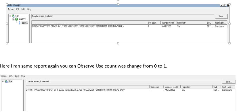Click SQL column header in upper window
This screenshot has height=112, width=239.
(210, 23)
